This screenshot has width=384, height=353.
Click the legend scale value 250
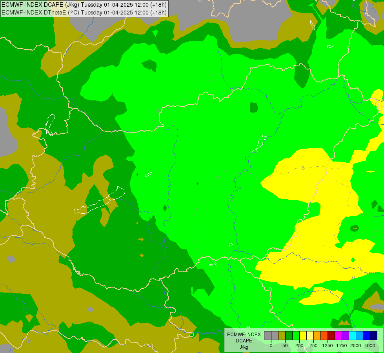(x=299, y=346)
